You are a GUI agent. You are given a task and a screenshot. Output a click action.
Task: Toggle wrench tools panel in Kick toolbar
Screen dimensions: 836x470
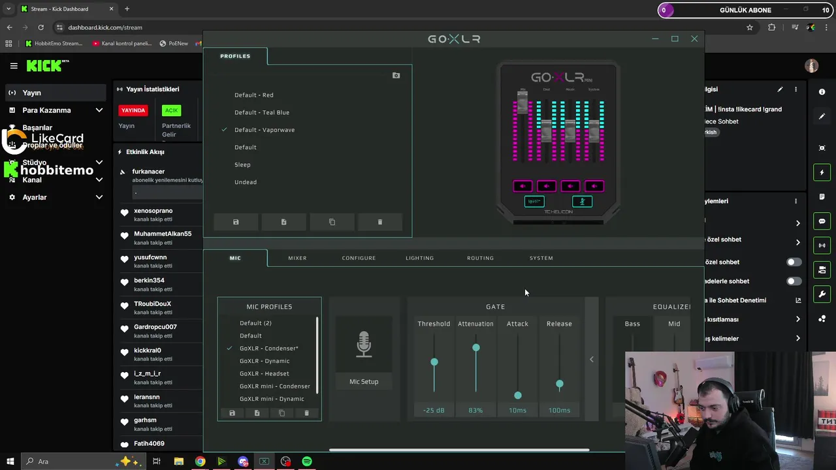[822, 294]
